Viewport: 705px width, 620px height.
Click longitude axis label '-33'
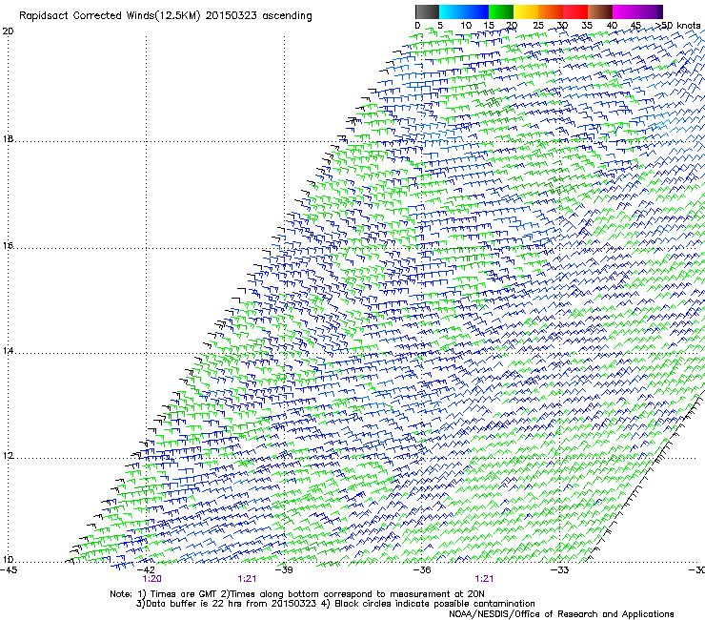(560, 570)
